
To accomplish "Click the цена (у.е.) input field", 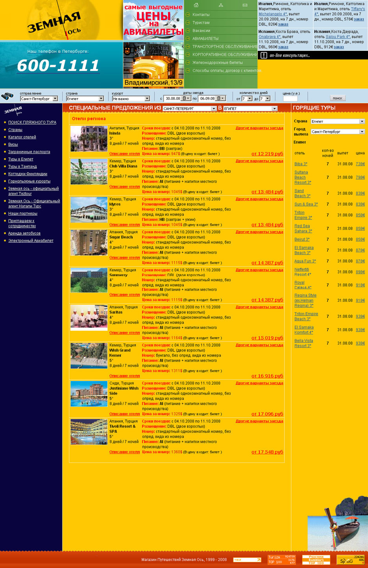I will pos(290,99).
